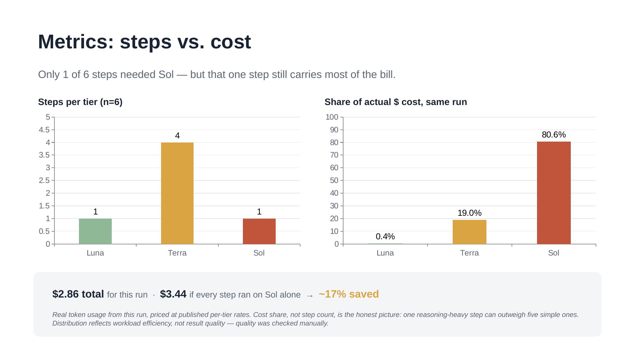
Task: Select the green Luna bar in steps chart
Action: [95, 231]
